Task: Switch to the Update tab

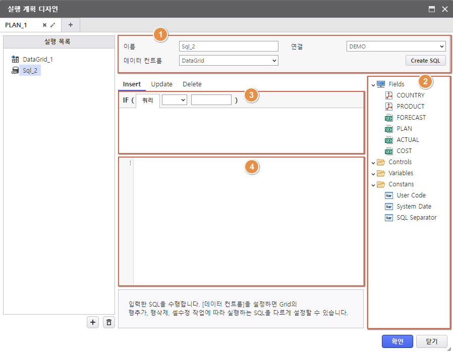Action: pyautogui.click(x=161, y=84)
